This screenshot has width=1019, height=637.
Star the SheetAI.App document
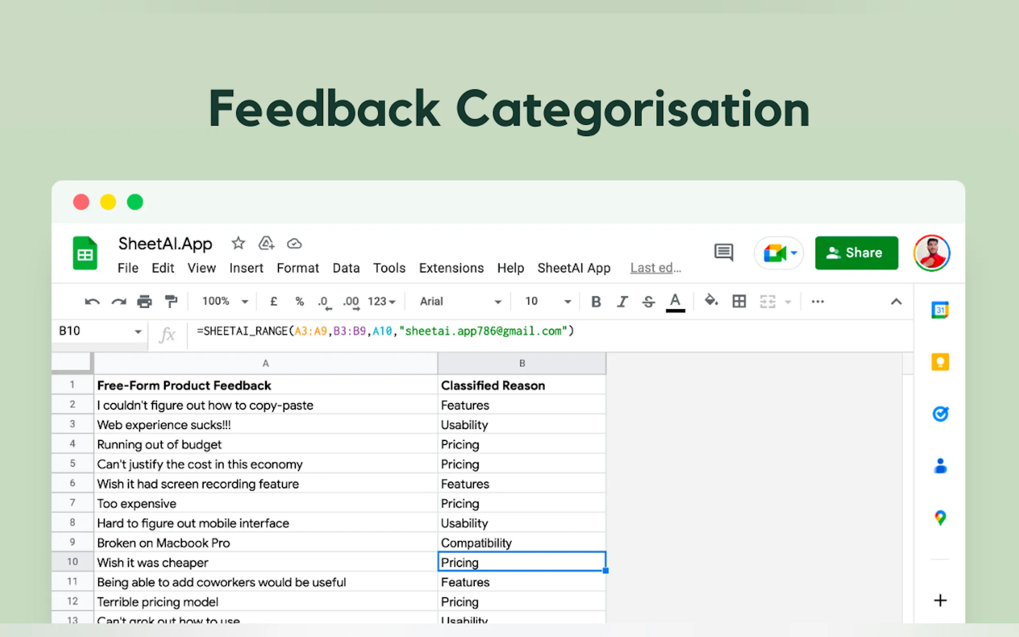pyautogui.click(x=238, y=243)
